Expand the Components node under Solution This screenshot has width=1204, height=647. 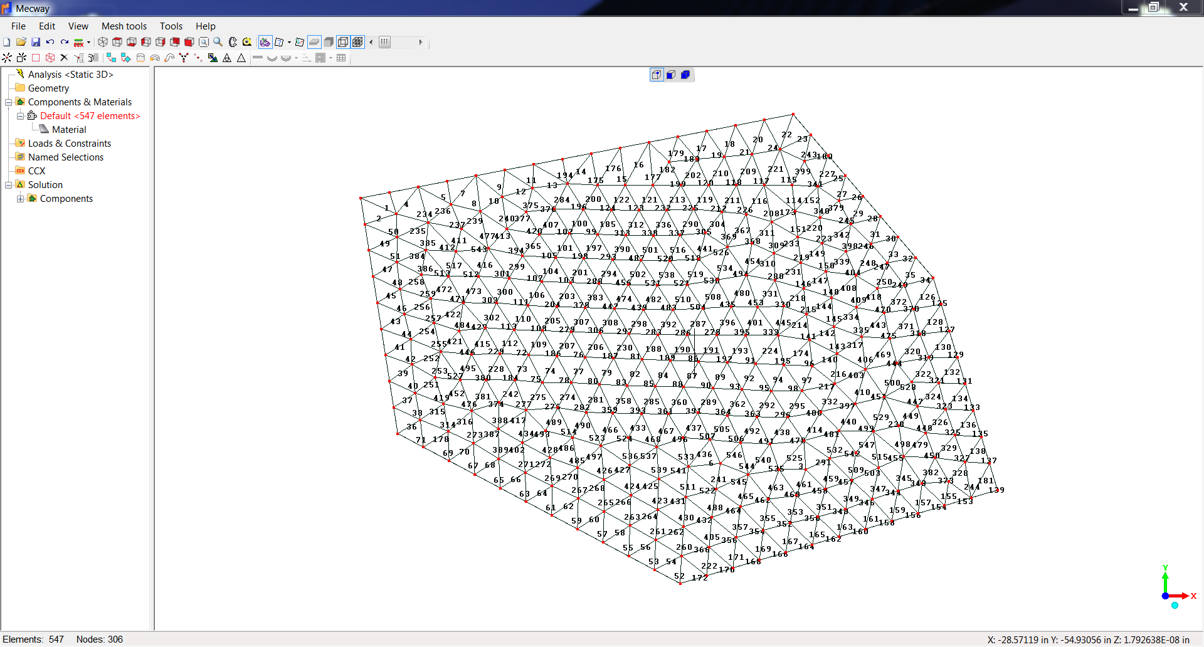click(20, 198)
